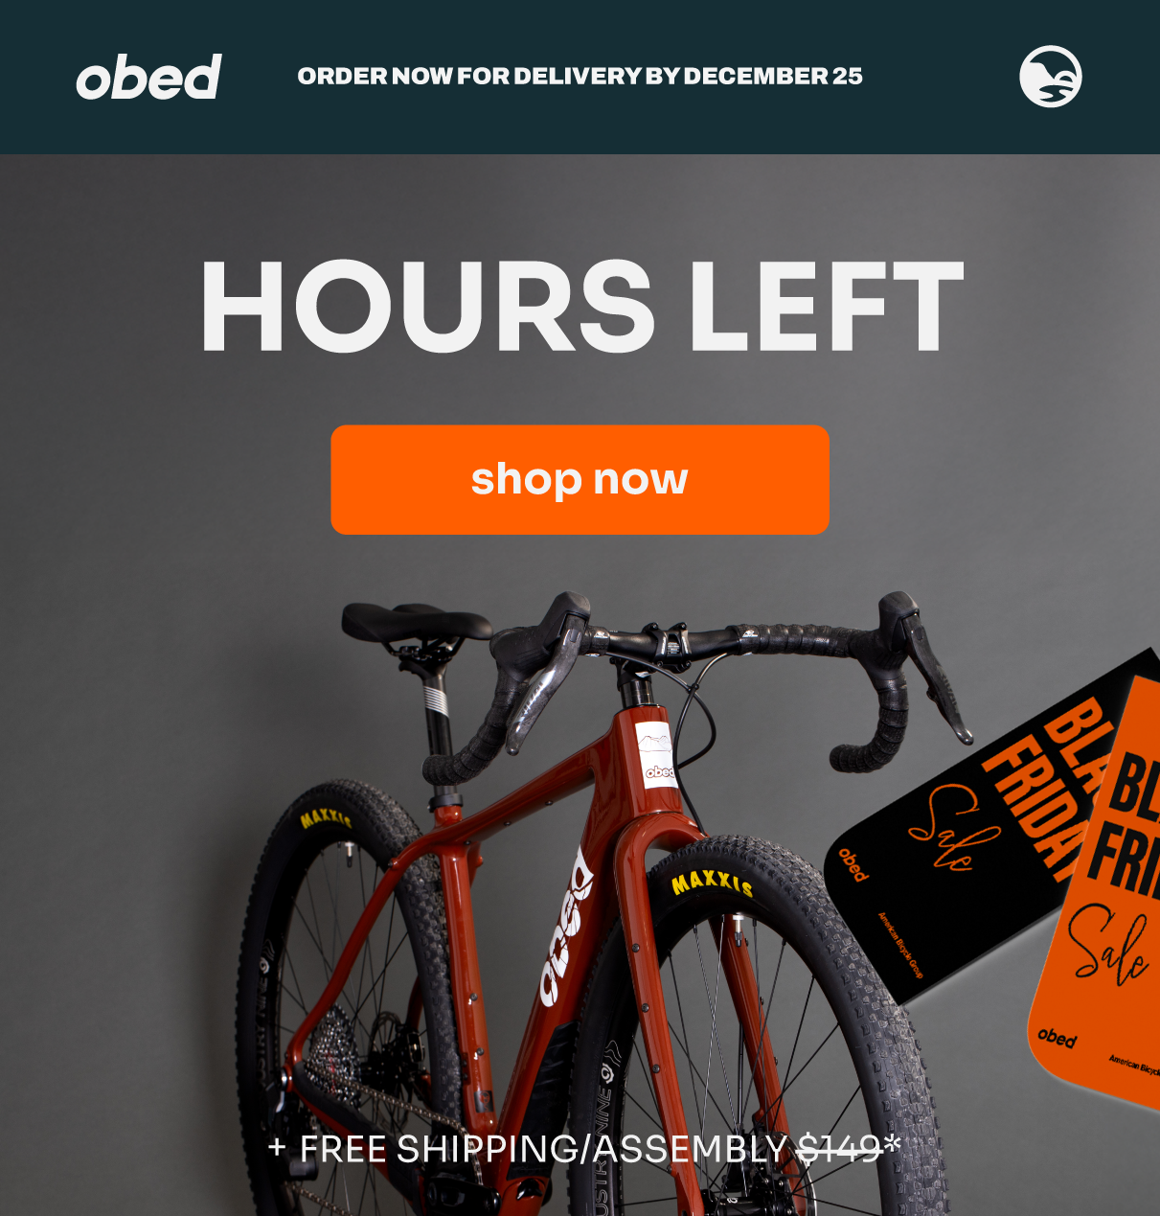The width and height of the screenshot is (1160, 1216).
Task: Click the free shipping/assembly offer text
Action: (585, 1148)
